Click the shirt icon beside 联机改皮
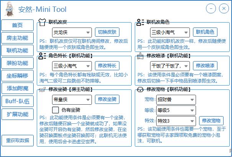This screenshot has height=157, width=232. click(42, 22)
